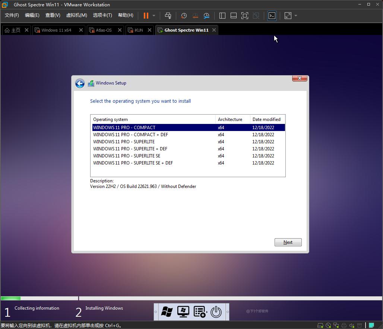Select WINDOWS 11 PRO - SUPERLITE SE

coord(127,156)
